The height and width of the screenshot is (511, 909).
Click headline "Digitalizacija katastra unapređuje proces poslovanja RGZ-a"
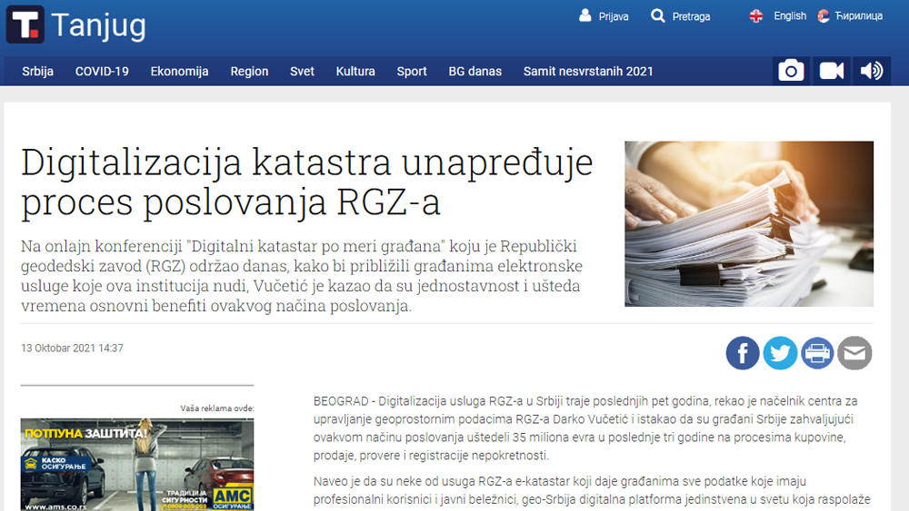[307, 182]
